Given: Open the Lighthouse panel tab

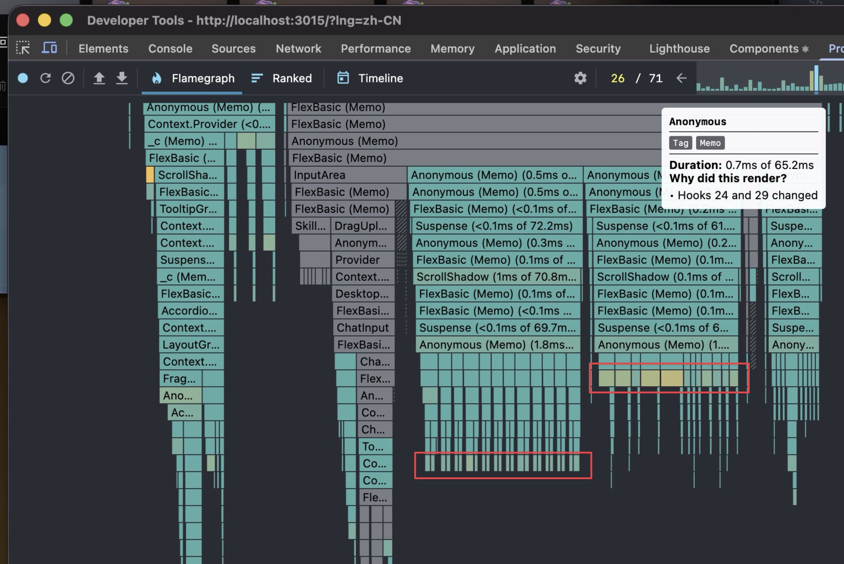Looking at the screenshot, I should coord(679,49).
